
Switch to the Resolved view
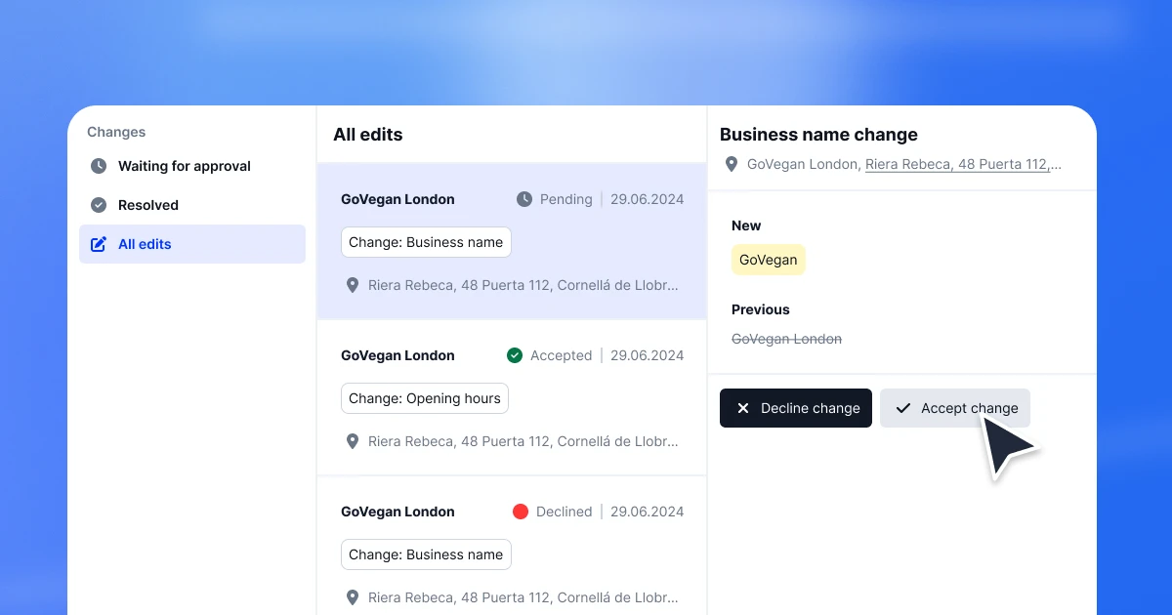pyautogui.click(x=147, y=205)
